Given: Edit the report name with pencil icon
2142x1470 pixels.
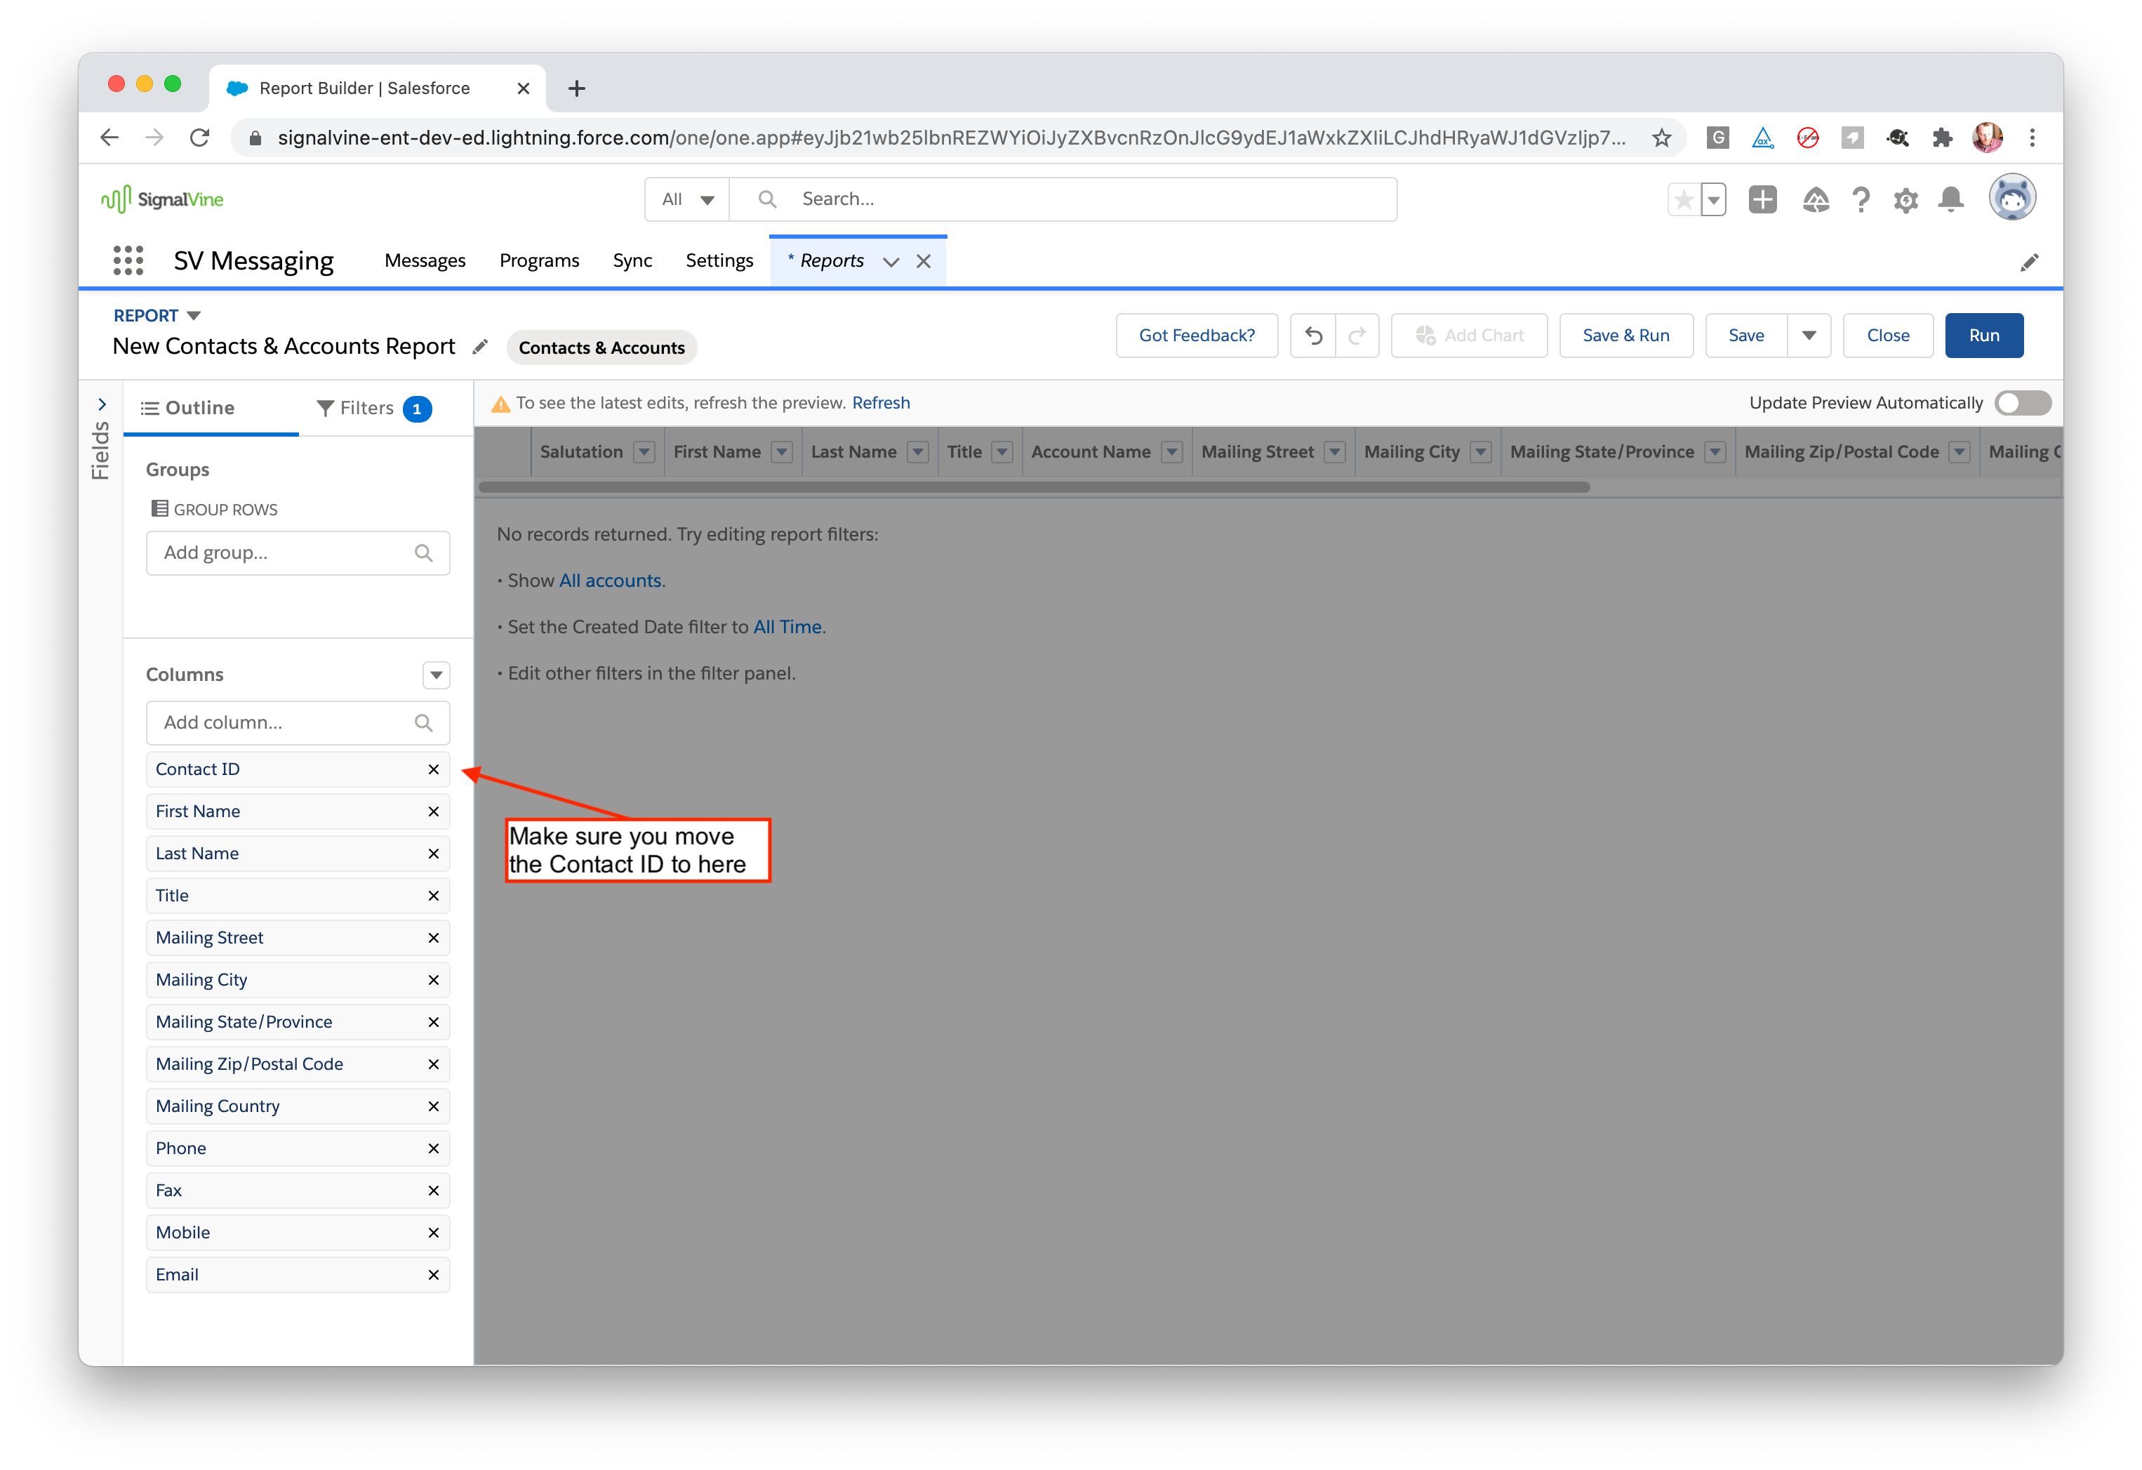Looking at the screenshot, I should (479, 347).
